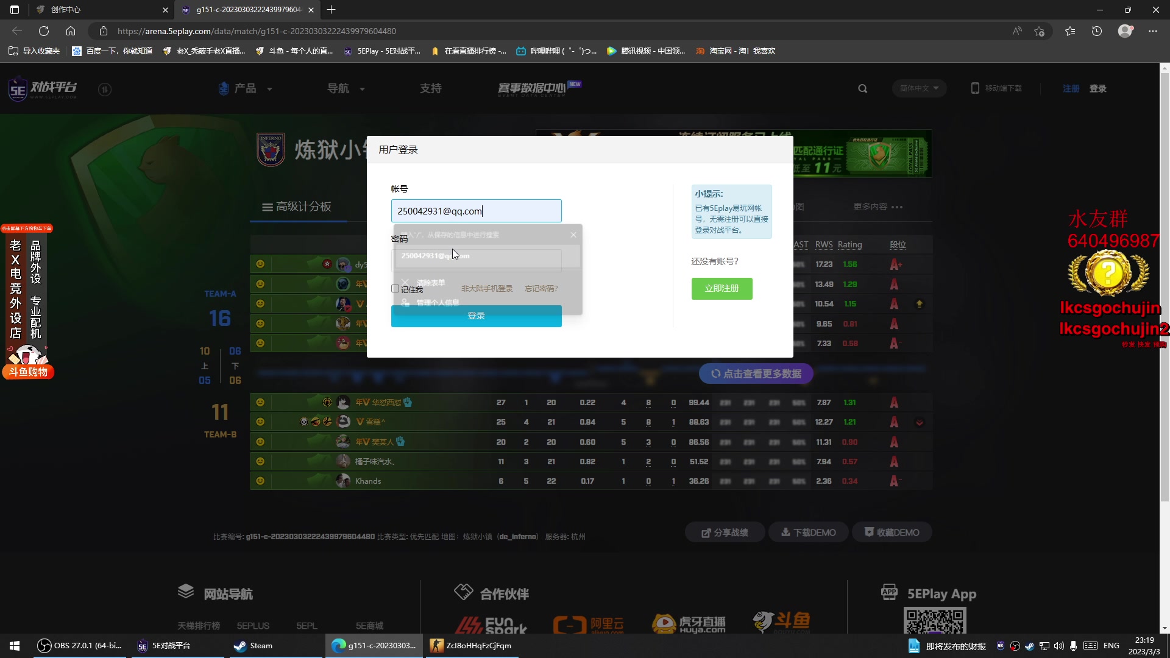Open a new browser tab
Viewport: 1170px width, 658px height.
pyautogui.click(x=331, y=10)
